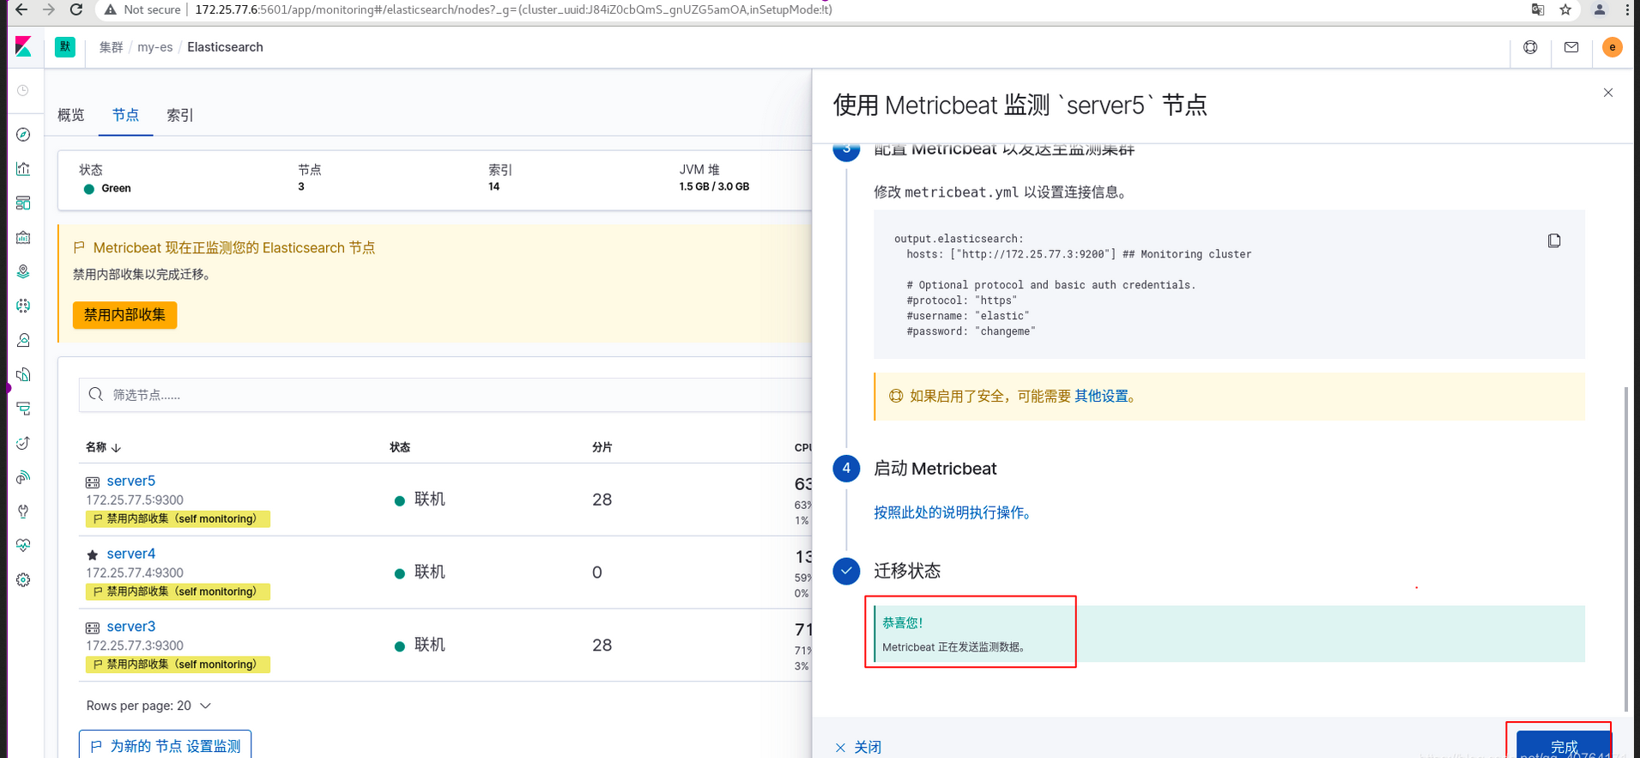The image size is (1640, 758).
Task: Switch to the 索引 tab
Action: pos(180,115)
